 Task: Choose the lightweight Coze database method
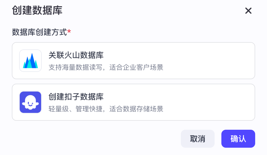[133, 102]
